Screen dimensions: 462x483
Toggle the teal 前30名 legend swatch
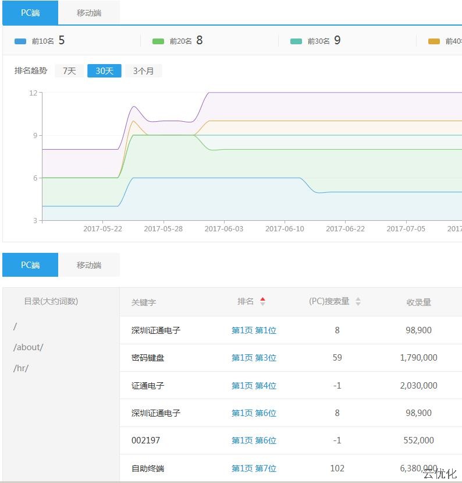click(x=296, y=41)
